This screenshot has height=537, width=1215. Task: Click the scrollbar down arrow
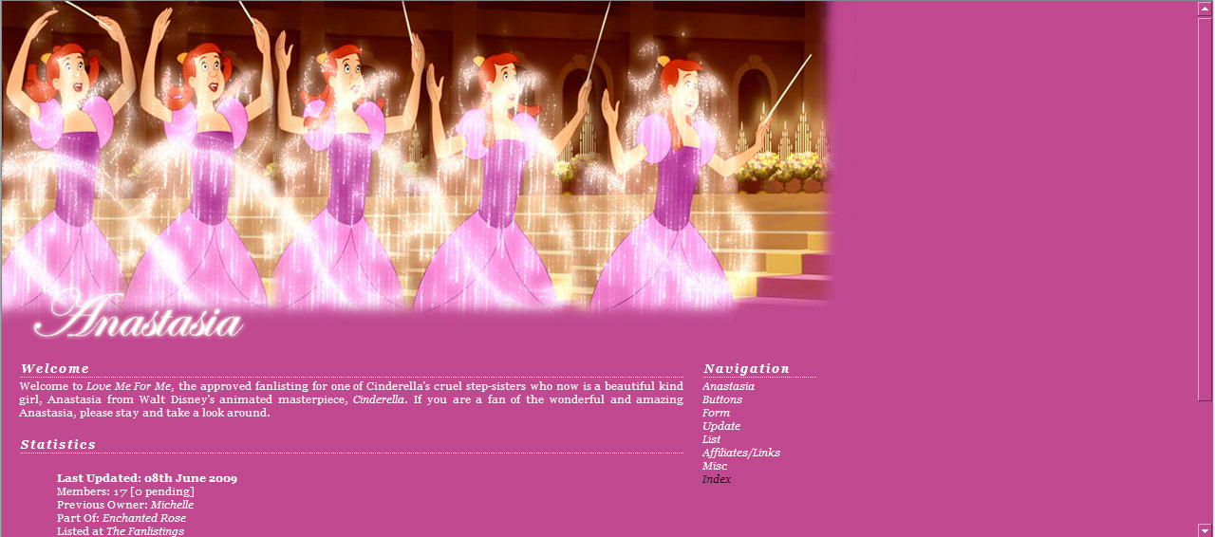(x=1205, y=529)
